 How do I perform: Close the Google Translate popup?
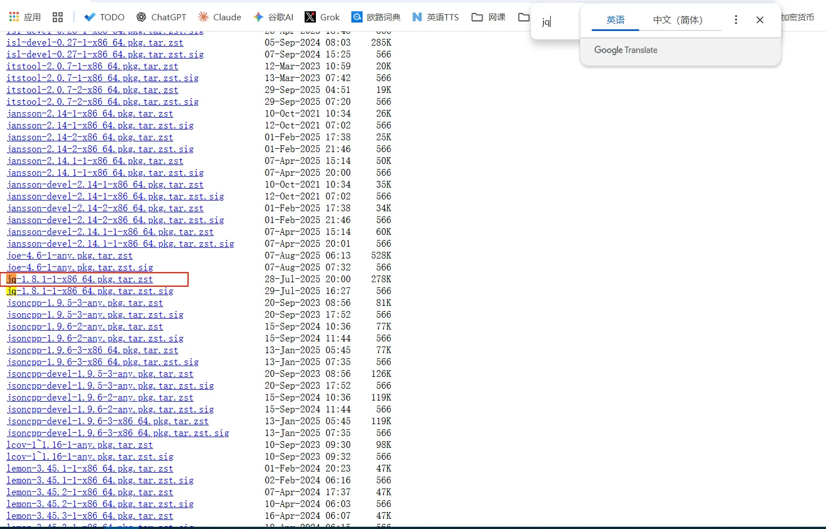[760, 20]
